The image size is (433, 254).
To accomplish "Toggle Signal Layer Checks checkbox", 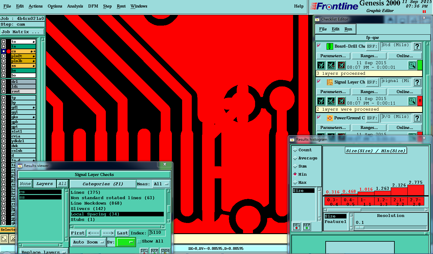I will [x=319, y=81].
